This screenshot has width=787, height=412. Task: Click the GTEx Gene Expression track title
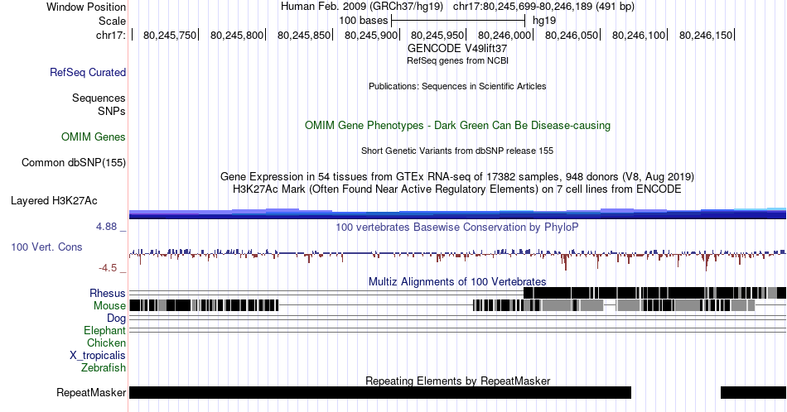pyautogui.click(x=457, y=176)
